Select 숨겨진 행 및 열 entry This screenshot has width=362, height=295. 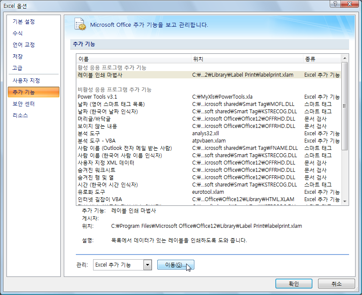209,177
